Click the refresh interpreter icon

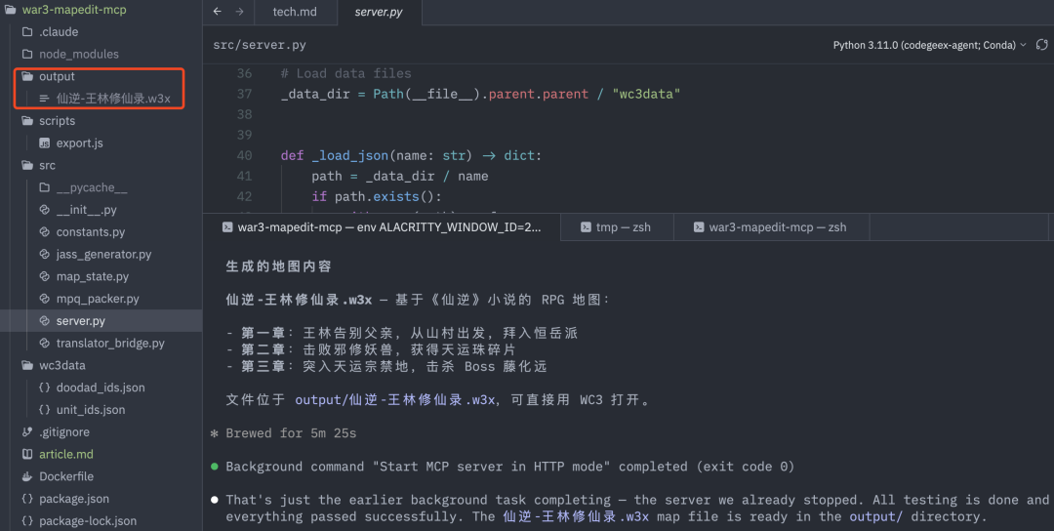(1041, 45)
